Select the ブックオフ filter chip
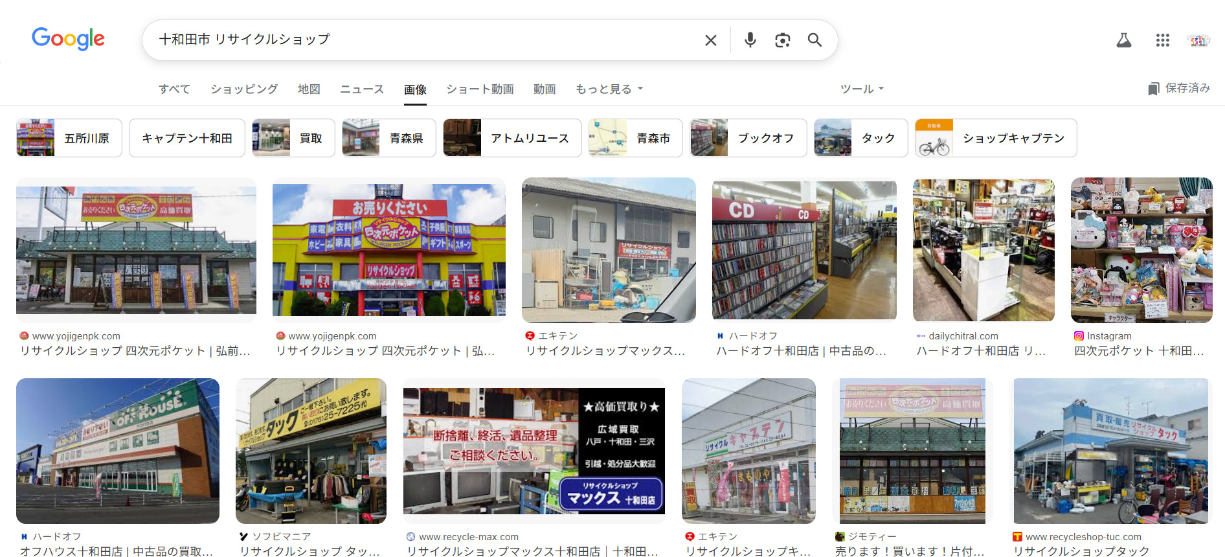Viewport: 1225px width, 557px height. tap(748, 138)
